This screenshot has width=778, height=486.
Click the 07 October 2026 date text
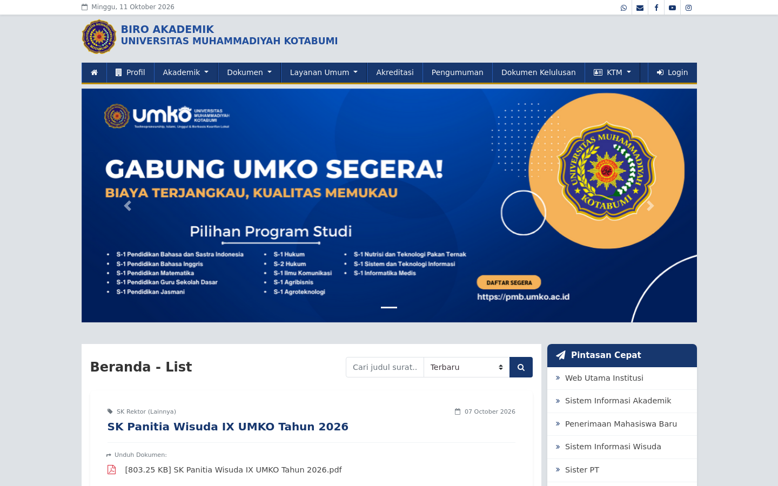[490, 411]
